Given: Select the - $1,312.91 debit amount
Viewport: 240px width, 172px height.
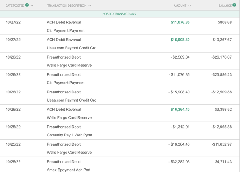Looking at the screenshot, I should pyautogui.click(x=180, y=127).
